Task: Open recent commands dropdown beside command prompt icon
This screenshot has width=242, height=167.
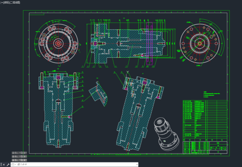Action: click(15, 165)
